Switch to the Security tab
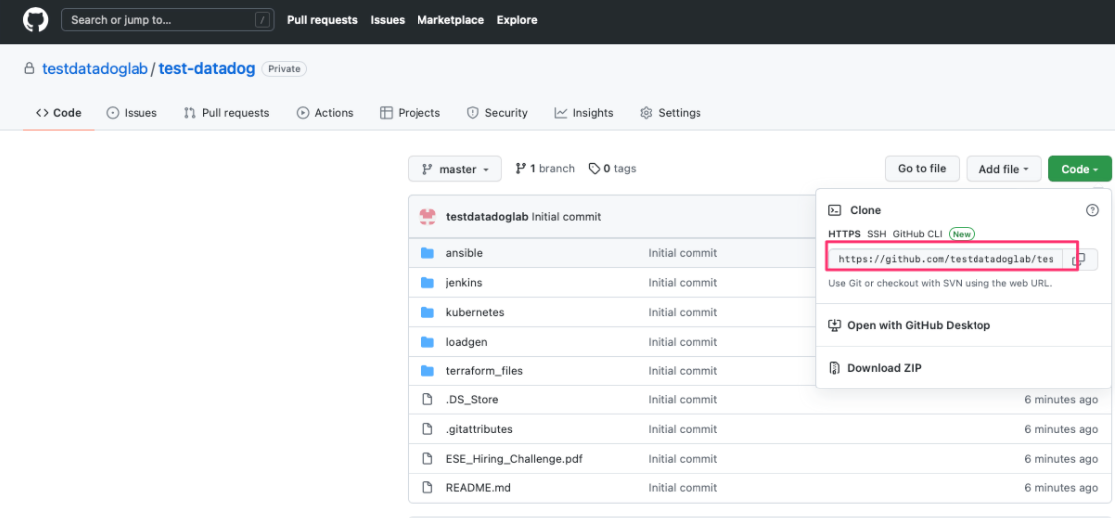This screenshot has width=1115, height=518. tap(497, 113)
